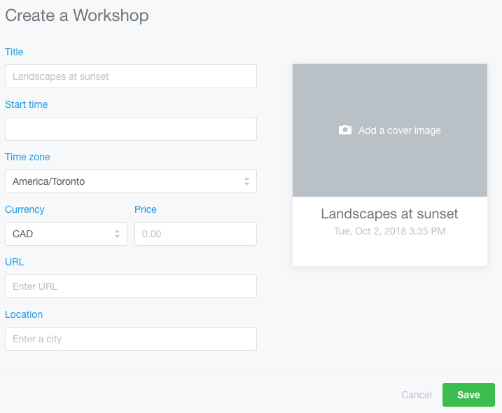Open the America/Toronto time zone dropdown
502x413 pixels.
tap(131, 181)
